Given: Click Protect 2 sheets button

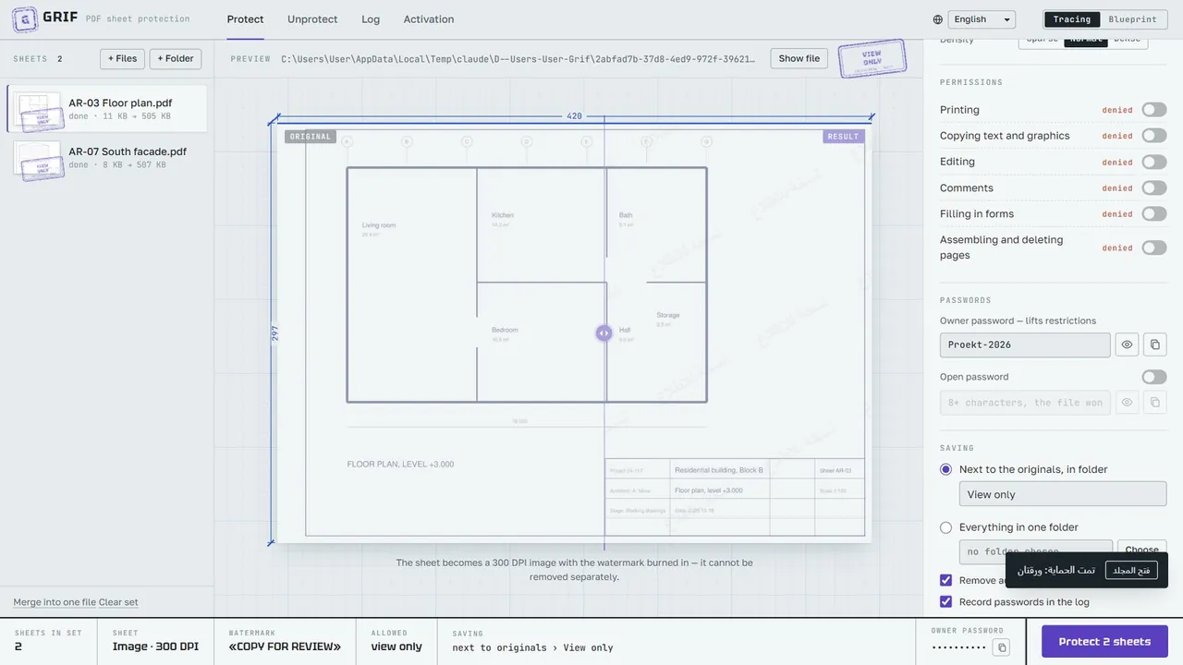Looking at the screenshot, I should pyautogui.click(x=1104, y=642).
